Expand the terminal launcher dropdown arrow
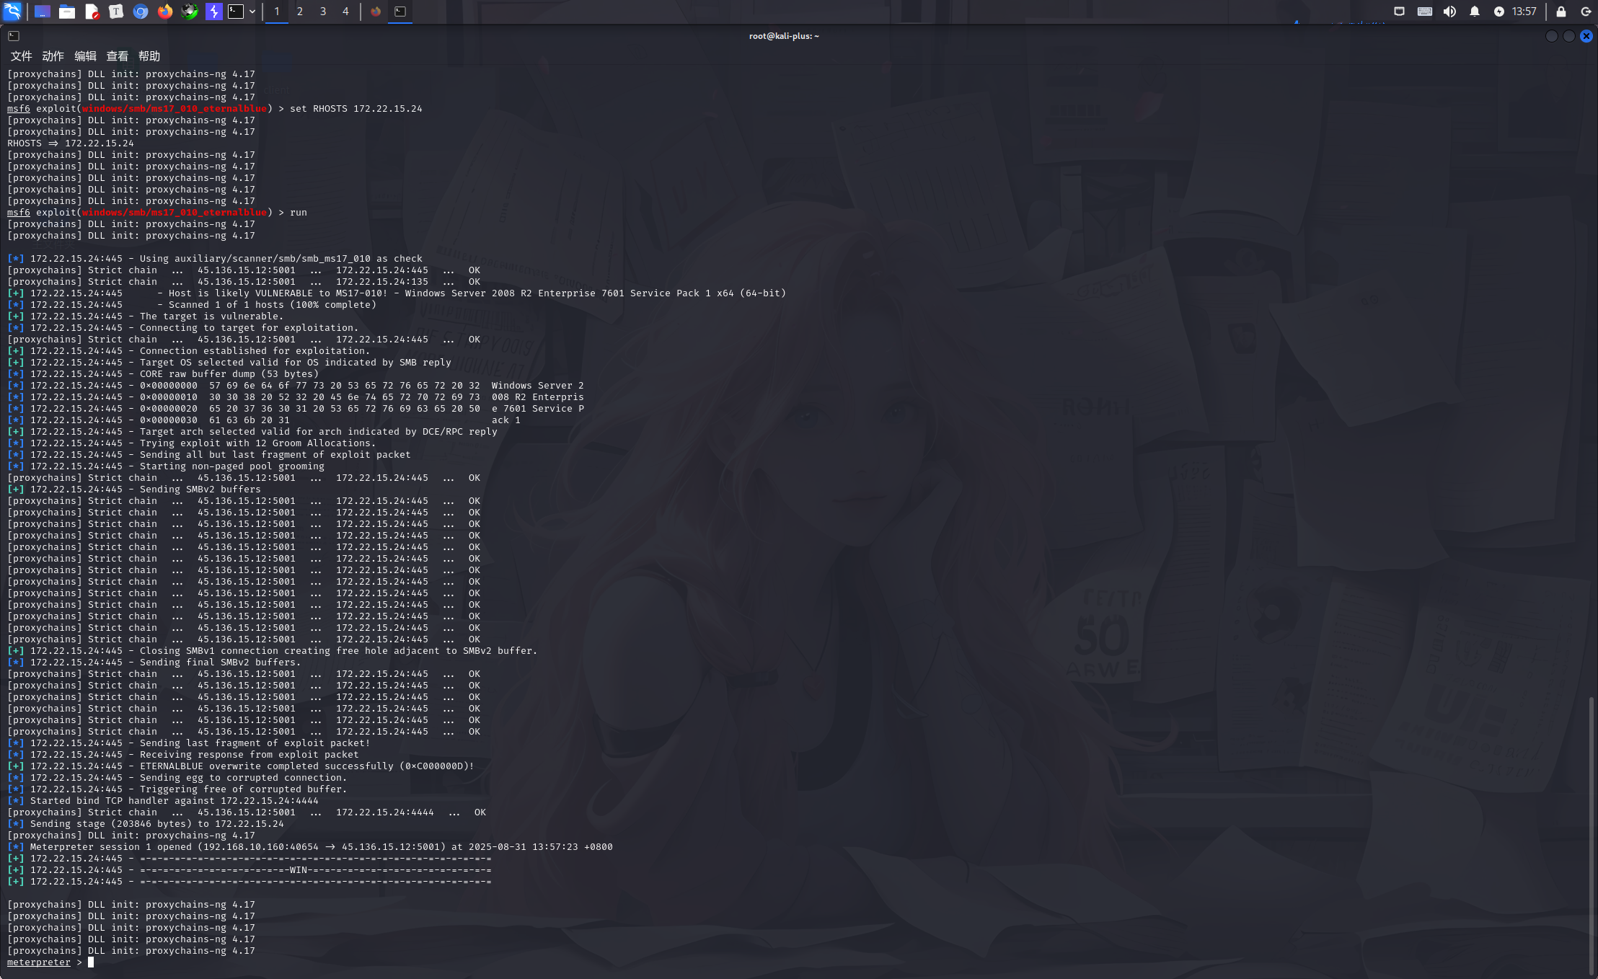1598x979 pixels. [x=252, y=12]
